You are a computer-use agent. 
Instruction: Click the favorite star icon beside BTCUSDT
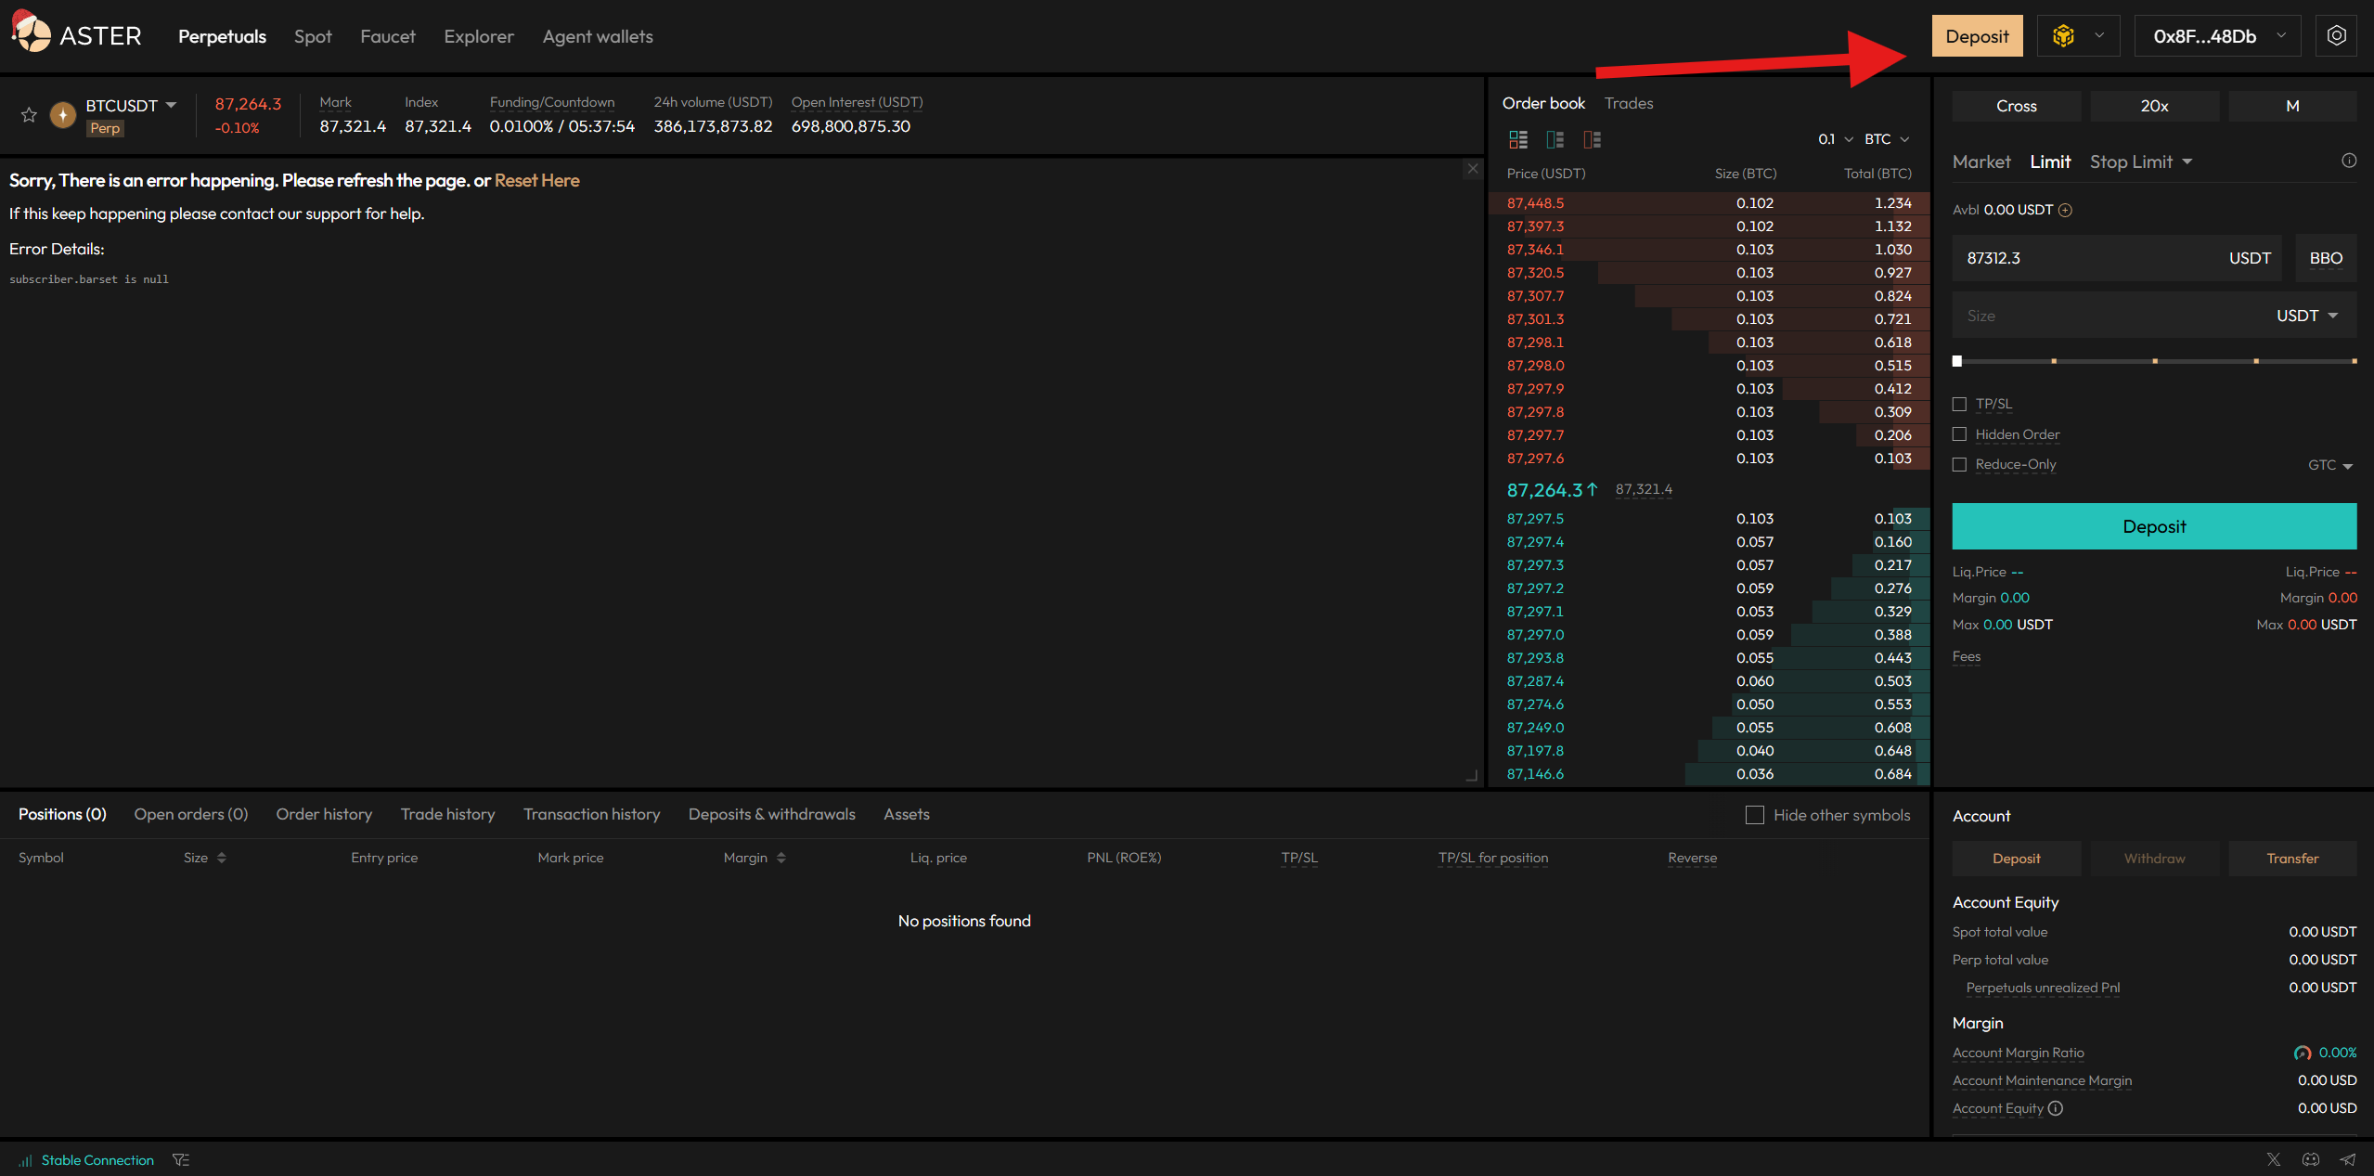29,115
